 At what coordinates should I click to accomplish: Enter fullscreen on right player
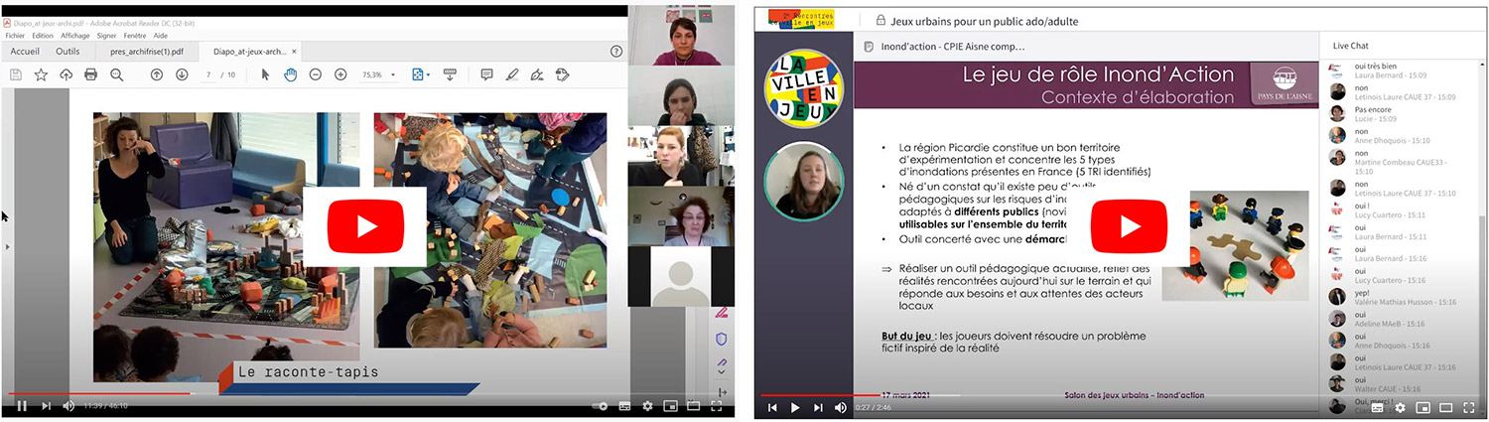pyautogui.click(x=1469, y=407)
